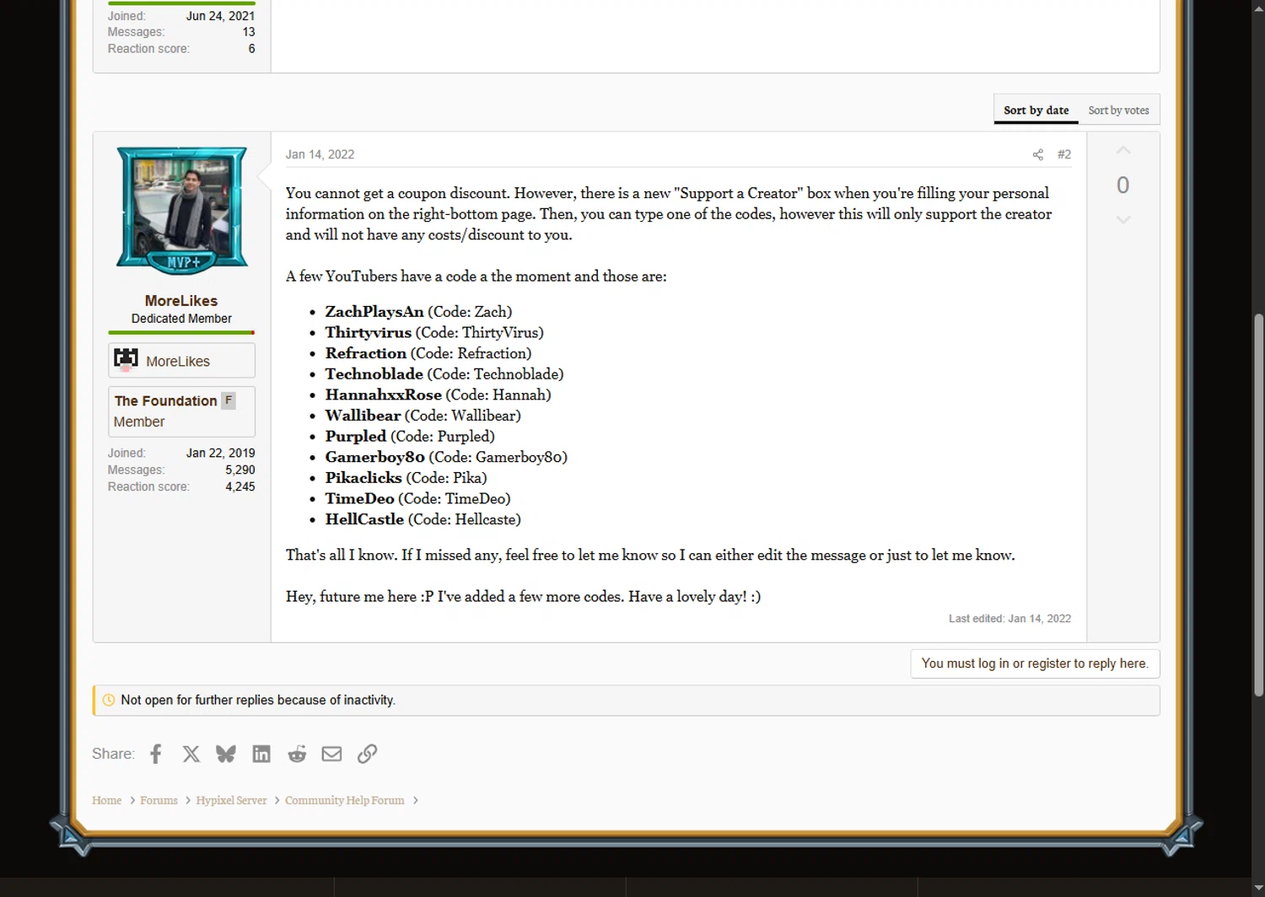
Task: Click the Last edited: Jan 14, 2022 note
Action: [x=1009, y=618]
